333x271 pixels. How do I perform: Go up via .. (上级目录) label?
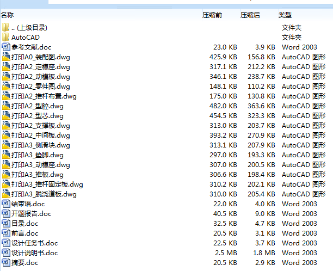[x=29, y=28]
